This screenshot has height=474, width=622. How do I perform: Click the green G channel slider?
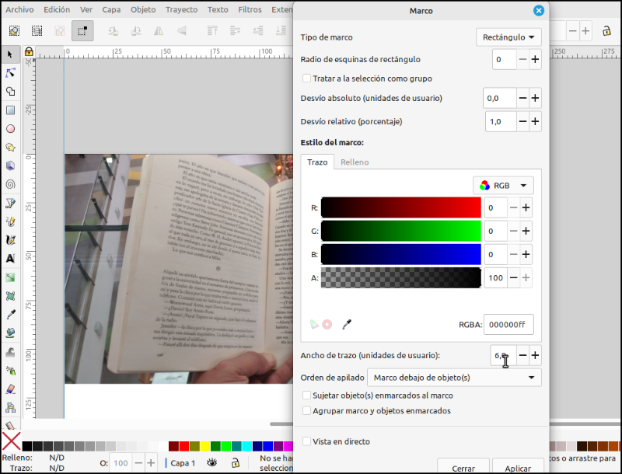[400, 231]
